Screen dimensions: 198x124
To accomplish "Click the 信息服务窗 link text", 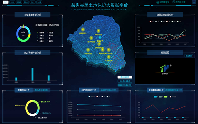I will pyautogui.click(x=181, y=2).
